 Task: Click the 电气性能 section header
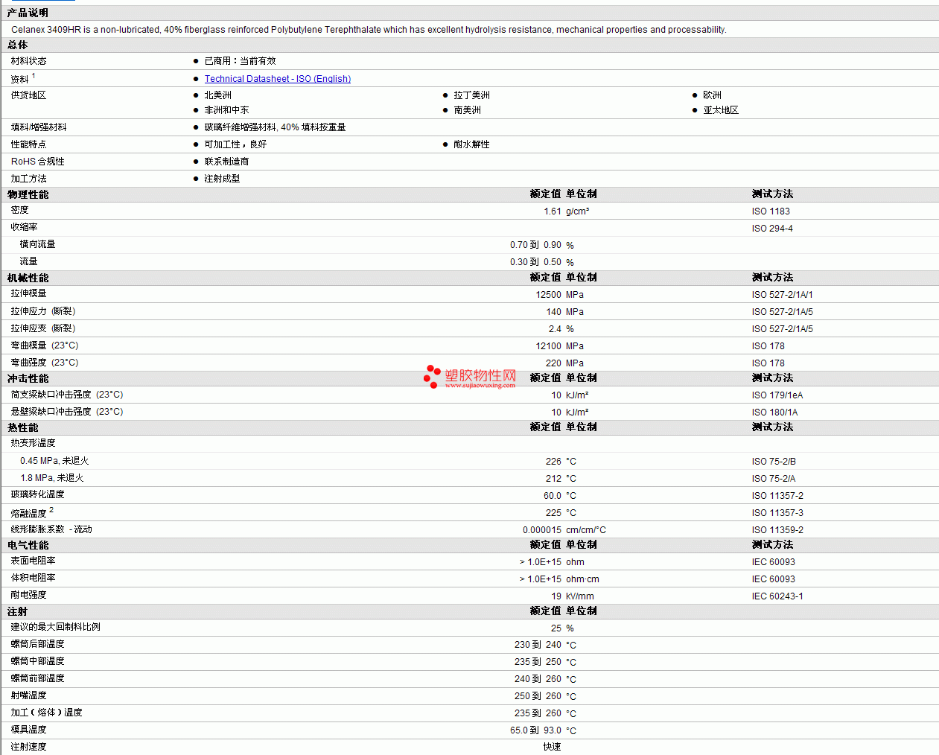(28, 545)
